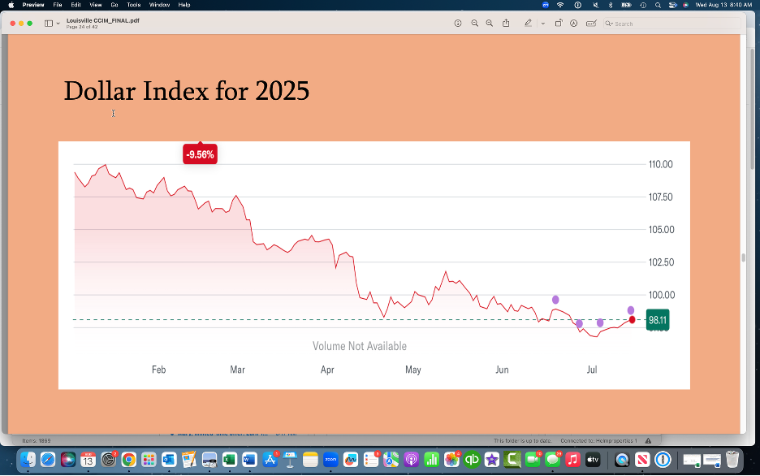This screenshot has width=760, height=476.
Task: Open Google Chrome from the Dock
Action: coord(128,460)
